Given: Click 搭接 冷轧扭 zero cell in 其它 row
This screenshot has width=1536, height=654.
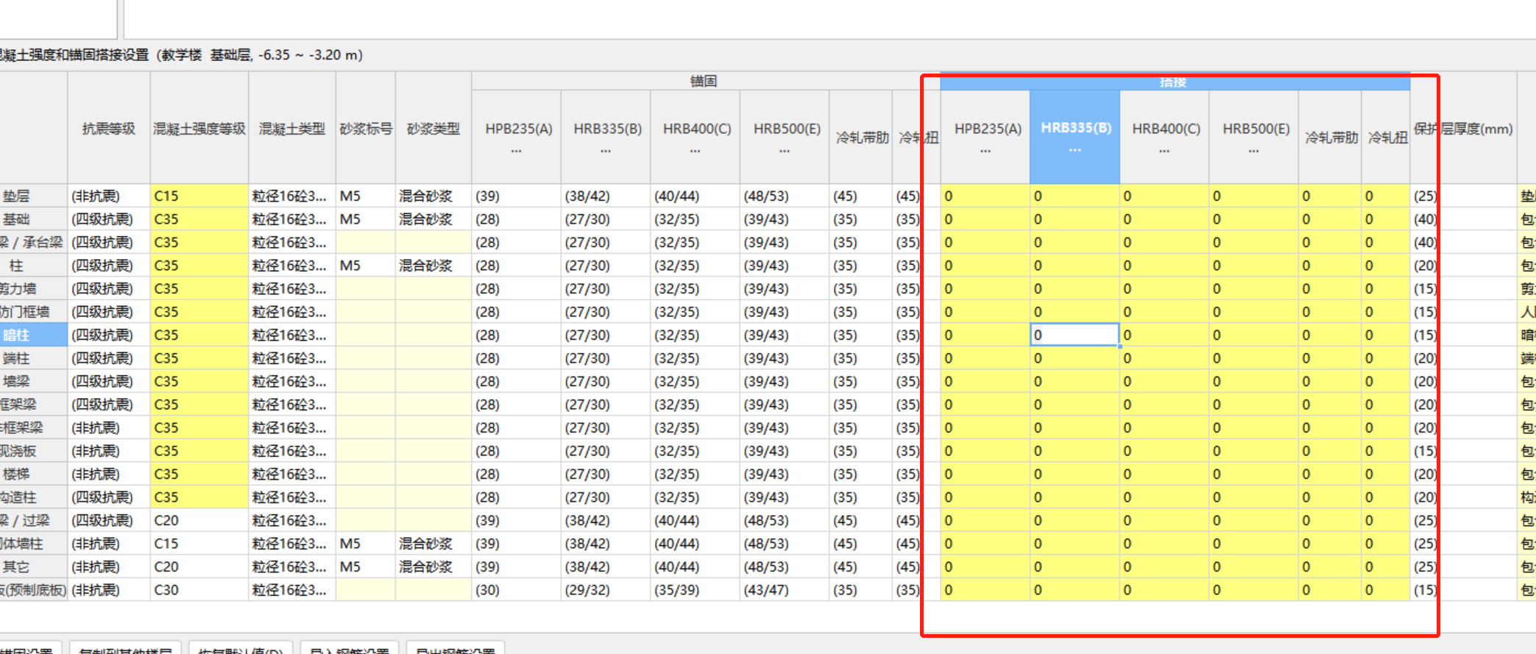Looking at the screenshot, I should tap(1385, 566).
